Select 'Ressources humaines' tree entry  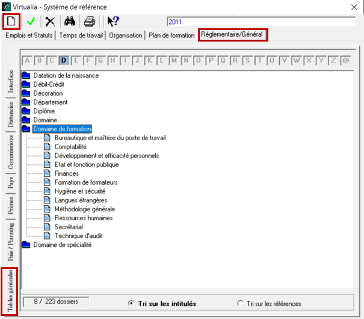83,218
